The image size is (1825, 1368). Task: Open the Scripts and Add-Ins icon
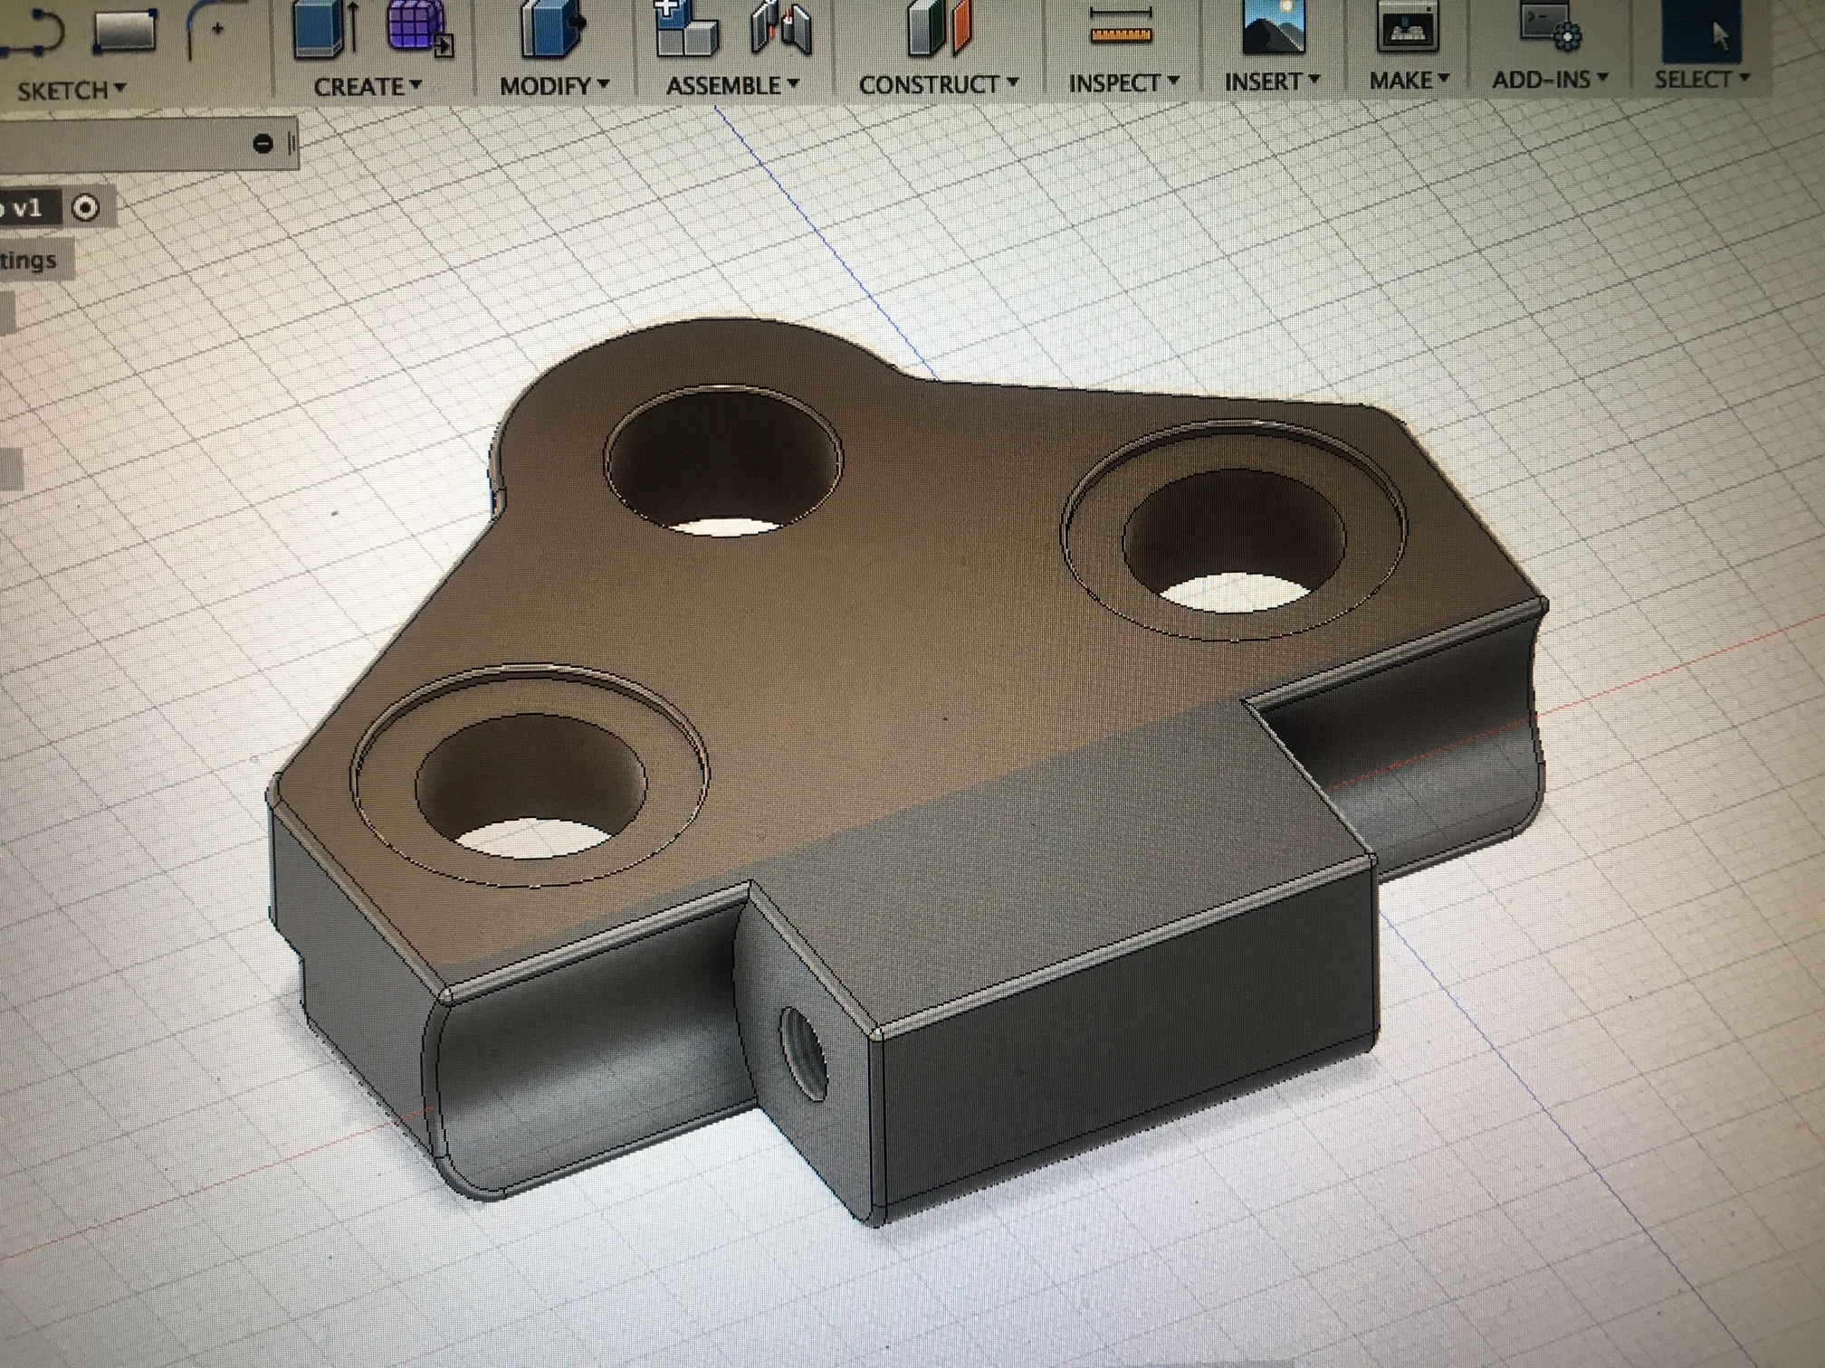[1550, 25]
